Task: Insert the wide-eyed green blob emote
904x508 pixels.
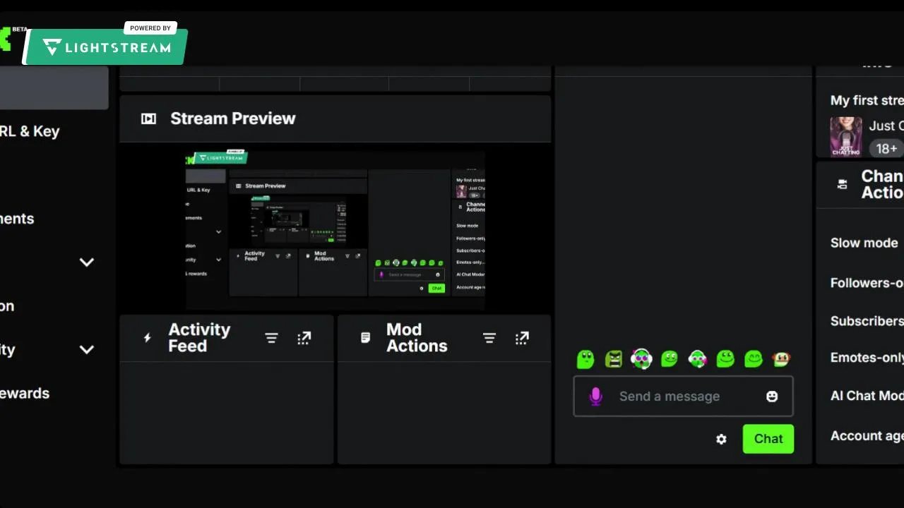Action: 585,359
